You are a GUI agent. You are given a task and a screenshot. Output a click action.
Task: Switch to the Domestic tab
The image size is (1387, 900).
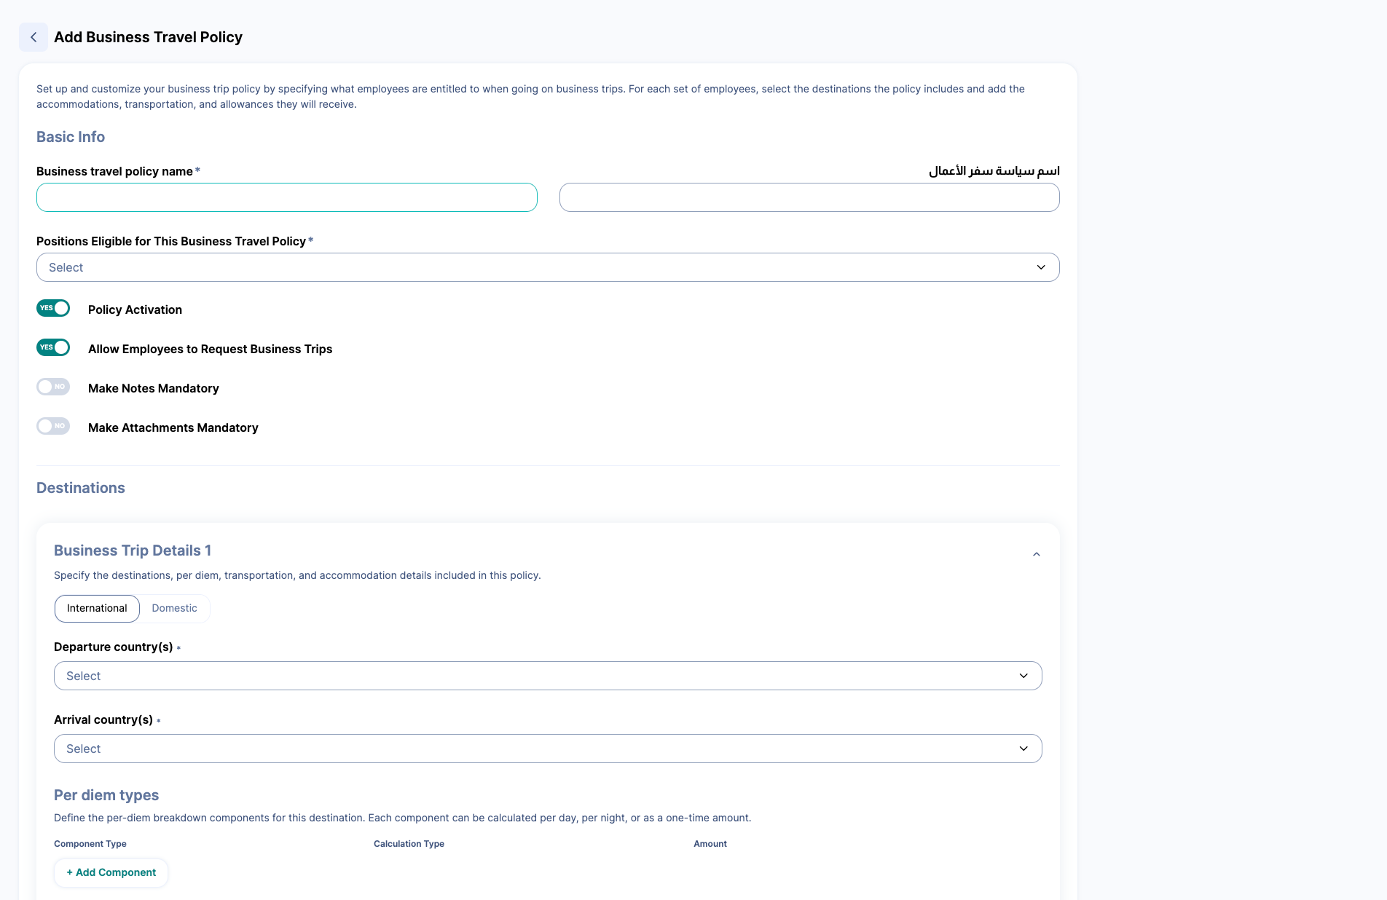point(174,608)
